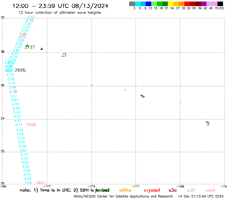
Task: Click the green pass number 2127
Action: (x=30, y=47)
